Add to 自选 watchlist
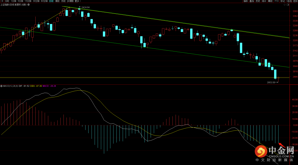 point(289,1)
